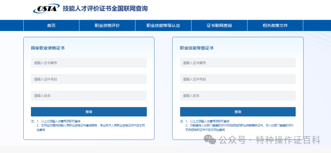Go to 职业技能等级认定 tab

tap(163, 25)
